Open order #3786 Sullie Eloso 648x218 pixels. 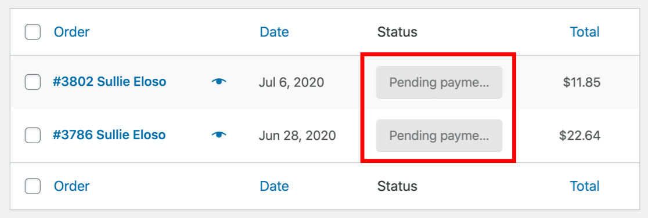(x=109, y=135)
